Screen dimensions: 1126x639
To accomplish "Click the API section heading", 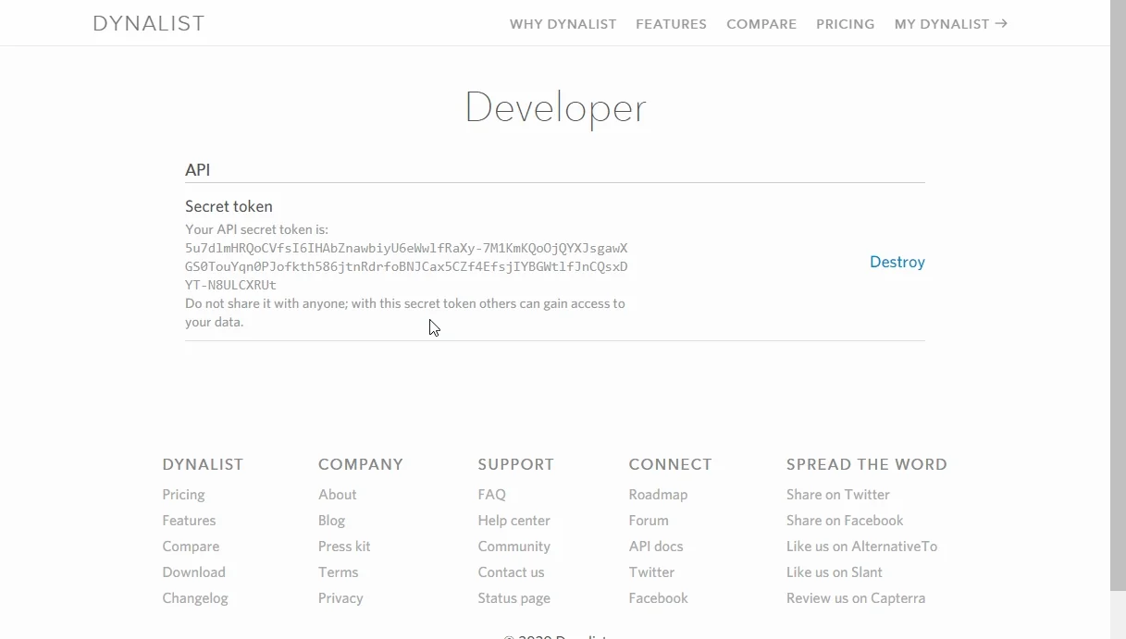I will pyautogui.click(x=197, y=170).
